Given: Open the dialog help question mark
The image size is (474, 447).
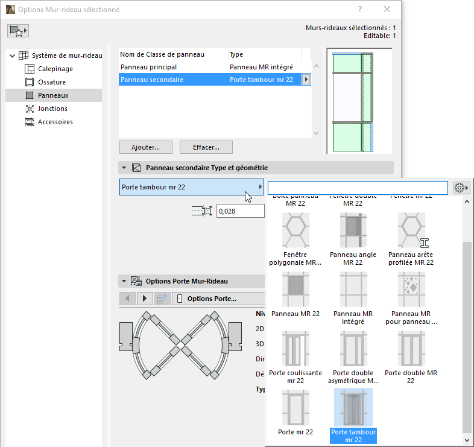Looking at the screenshot, I should (x=360, y=10).
